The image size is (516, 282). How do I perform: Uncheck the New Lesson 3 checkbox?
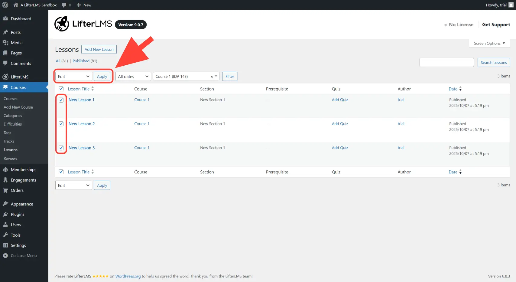tap(61, 148)
